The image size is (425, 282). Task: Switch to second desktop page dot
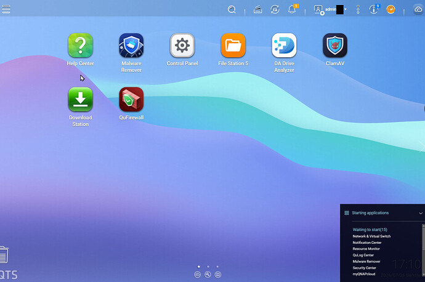[208, 267]
